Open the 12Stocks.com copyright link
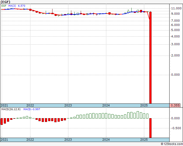This screenshot has width=183, height=146. 172,144
